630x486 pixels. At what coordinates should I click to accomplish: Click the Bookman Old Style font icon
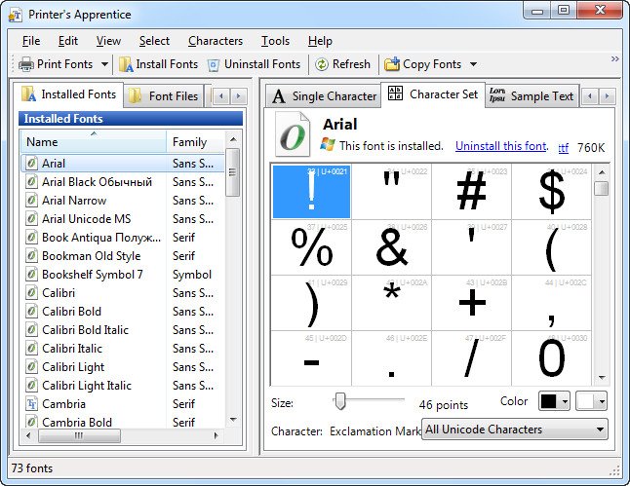31,255
